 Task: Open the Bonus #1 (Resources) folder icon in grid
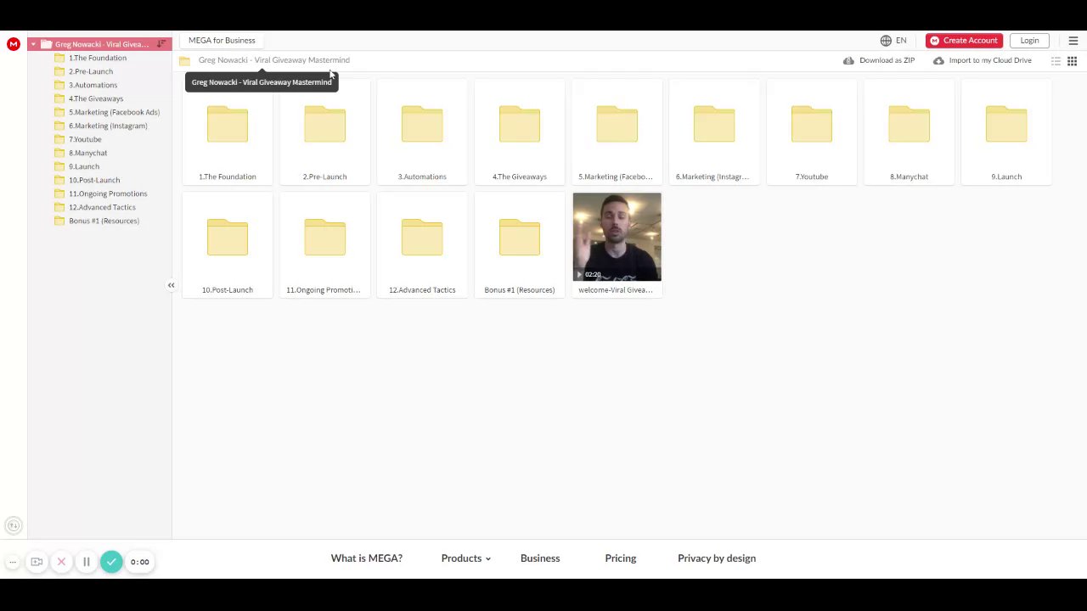520,238
